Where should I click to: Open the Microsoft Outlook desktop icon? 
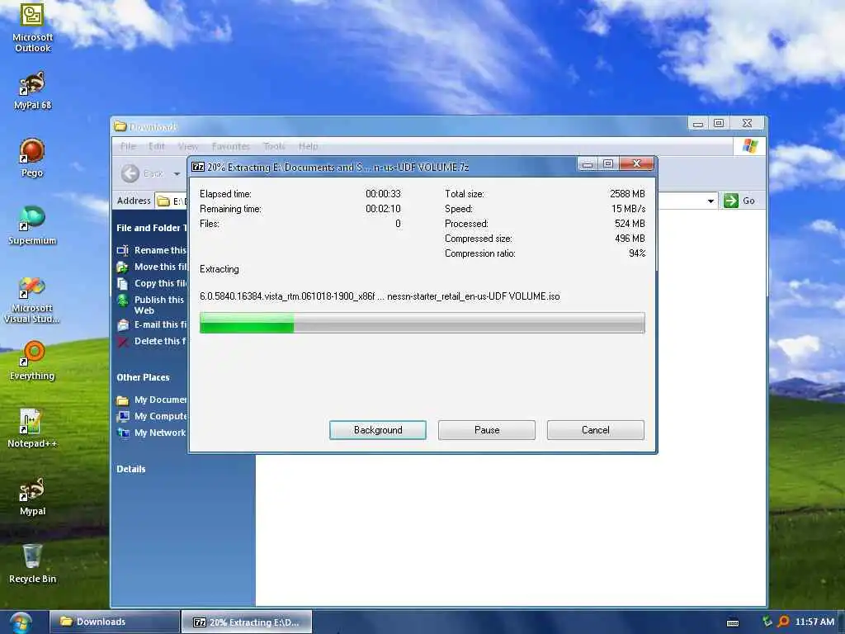click(x=32, y=27)
